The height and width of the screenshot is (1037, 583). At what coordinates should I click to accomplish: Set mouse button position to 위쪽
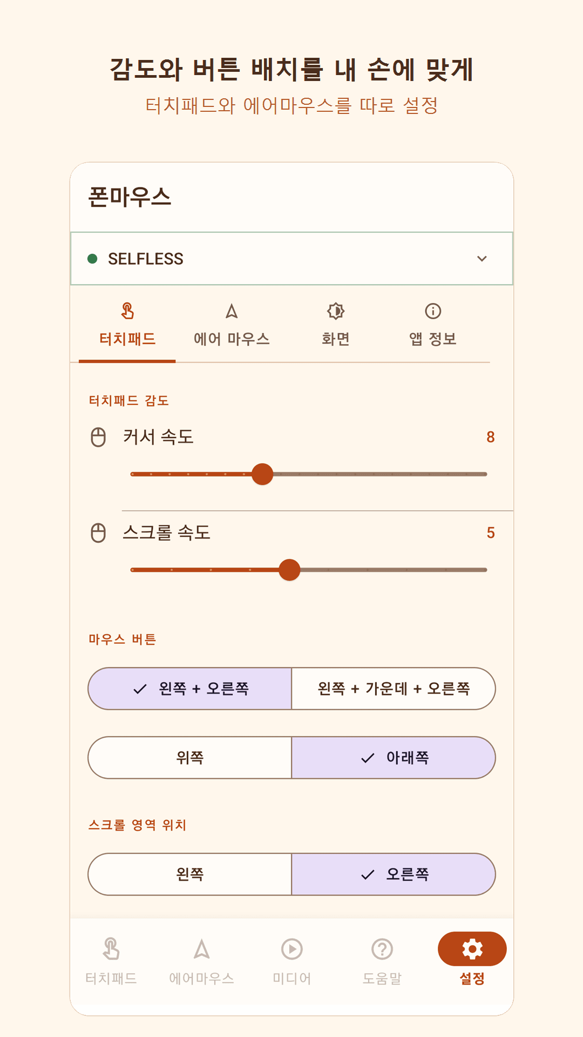(x=190, y=758)
